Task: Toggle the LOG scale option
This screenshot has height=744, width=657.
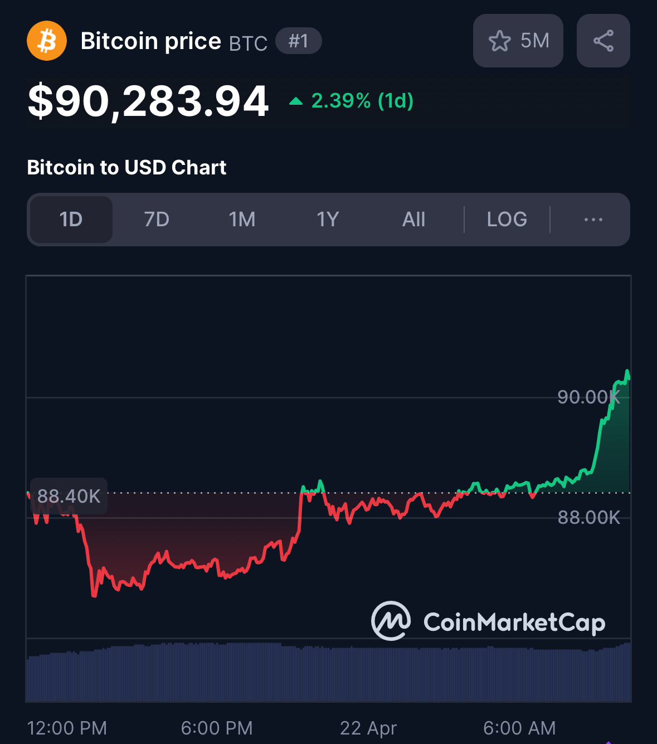Action: pos(507,220)
